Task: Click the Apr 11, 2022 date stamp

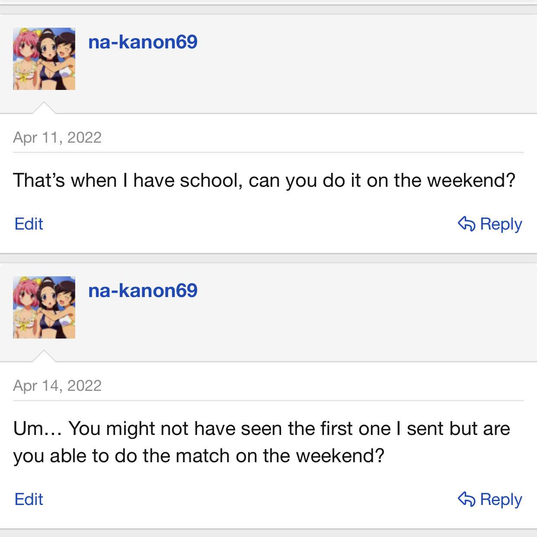Action: (57, 137)
